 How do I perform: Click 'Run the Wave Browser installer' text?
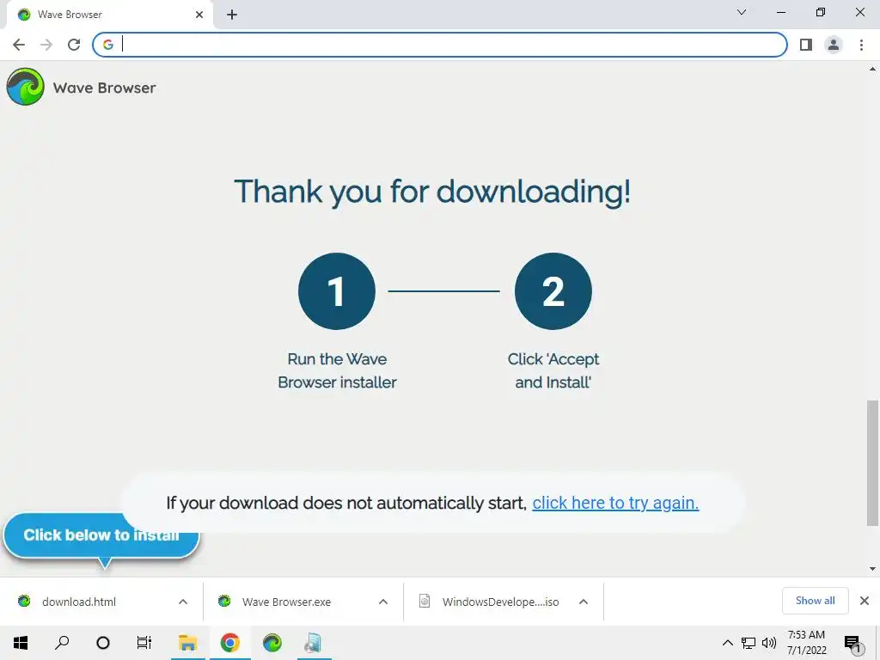pyautogui.click(x=337, y=370)
